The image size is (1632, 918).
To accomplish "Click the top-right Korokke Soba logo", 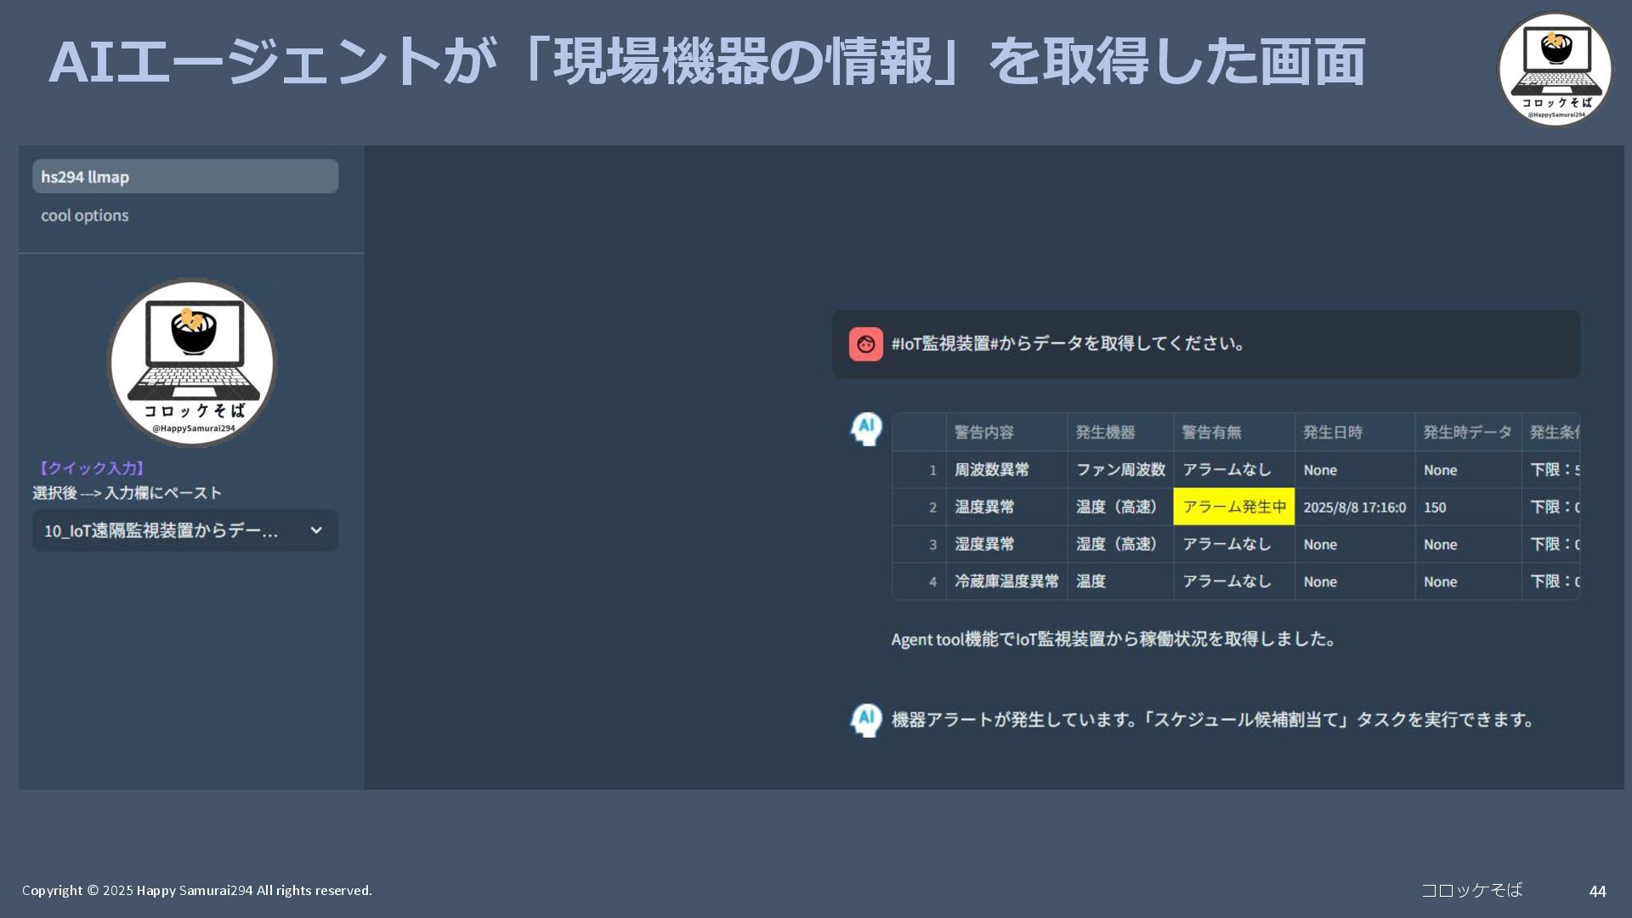I will coord(1555,70).
